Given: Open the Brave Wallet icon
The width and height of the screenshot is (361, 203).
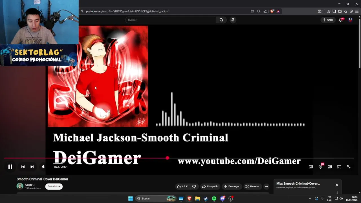Looking at the screenshot, I should (340, 11).
